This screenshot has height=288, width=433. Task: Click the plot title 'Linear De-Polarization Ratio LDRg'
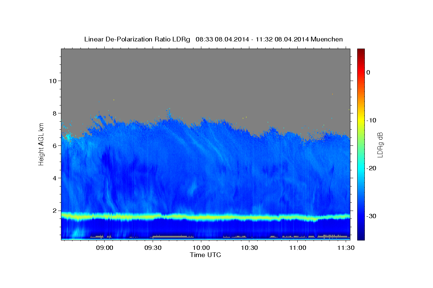[x=137, y=39]
